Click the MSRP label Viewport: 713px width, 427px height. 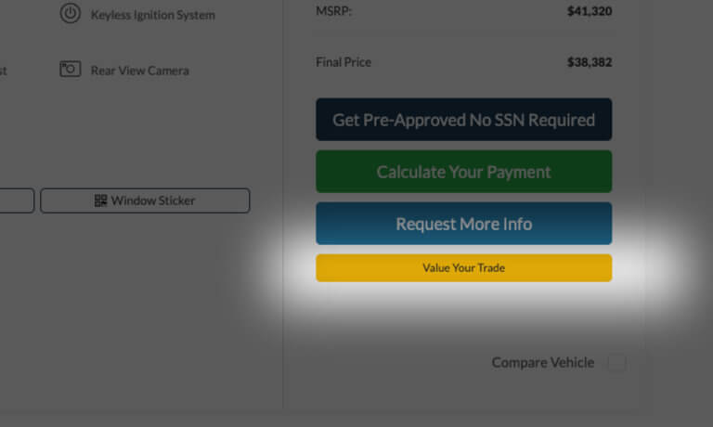[332, 12]
